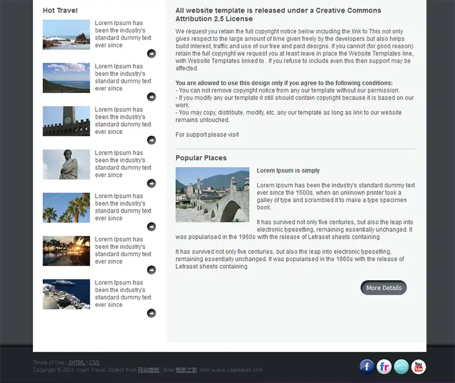
Task: Click arrow icon beside clock tower item
Action: point(151,140)
